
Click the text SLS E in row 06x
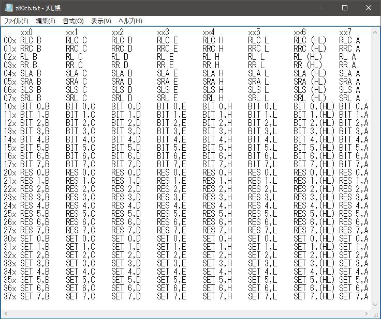point(167,90)
